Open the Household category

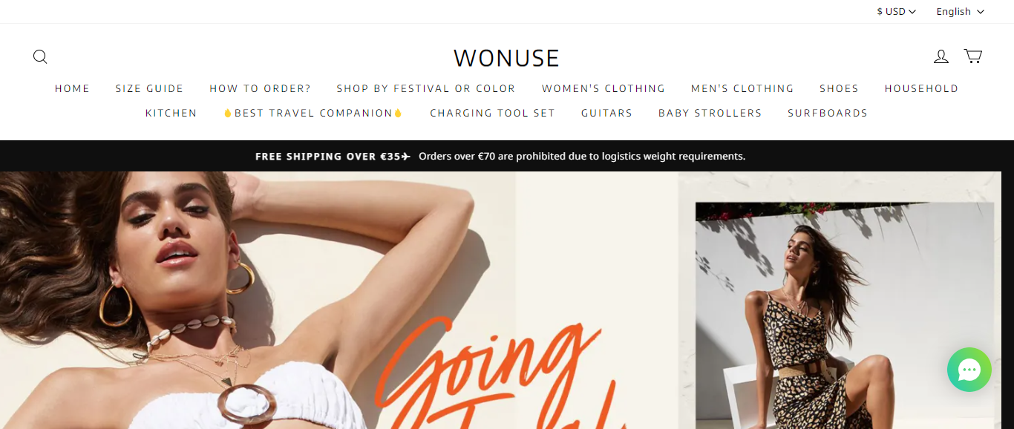coord(921,88)
